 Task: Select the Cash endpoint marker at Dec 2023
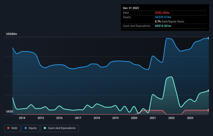point(209,90)
